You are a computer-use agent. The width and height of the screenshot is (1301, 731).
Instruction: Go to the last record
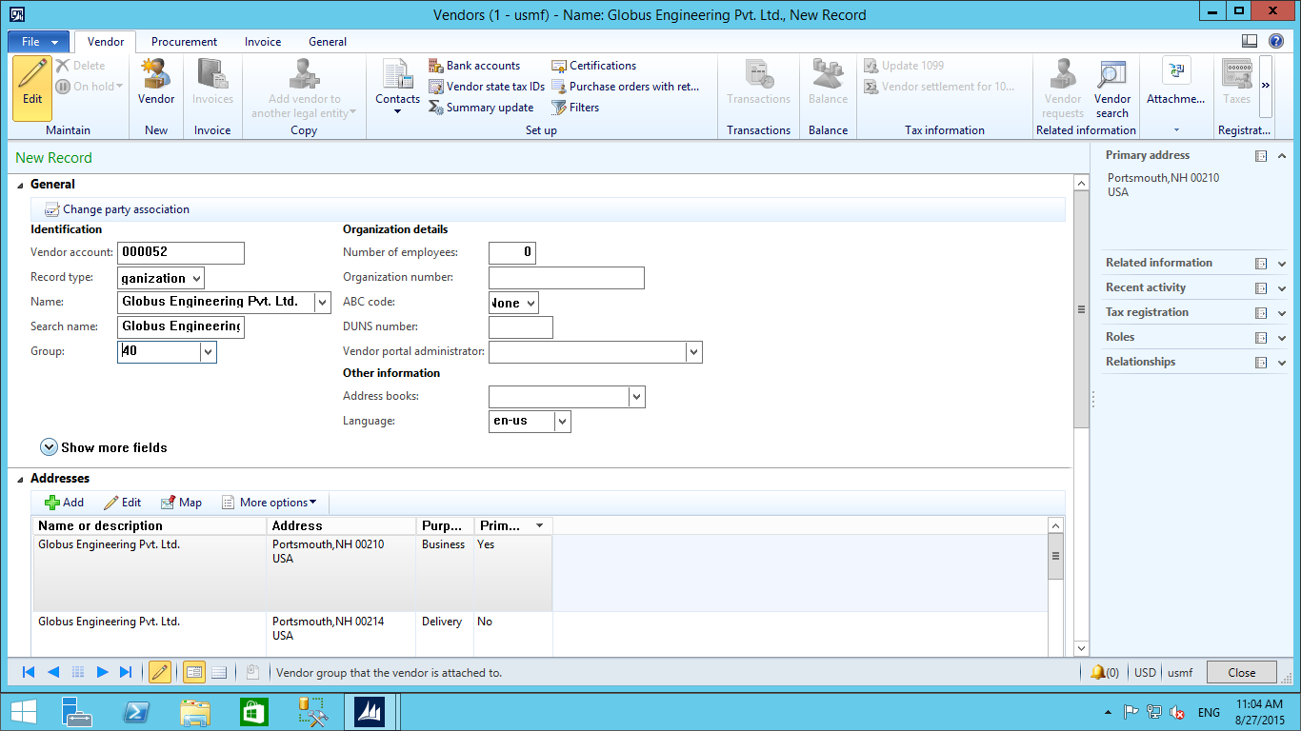(x=126, y=672)
